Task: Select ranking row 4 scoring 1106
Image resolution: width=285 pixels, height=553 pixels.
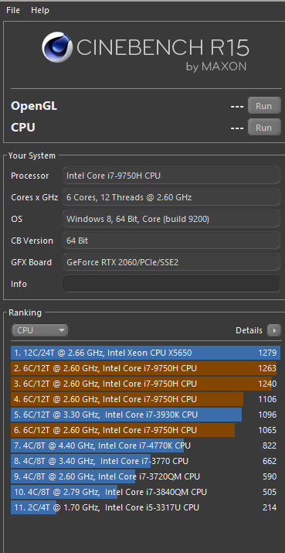Action: click(145, 399)
